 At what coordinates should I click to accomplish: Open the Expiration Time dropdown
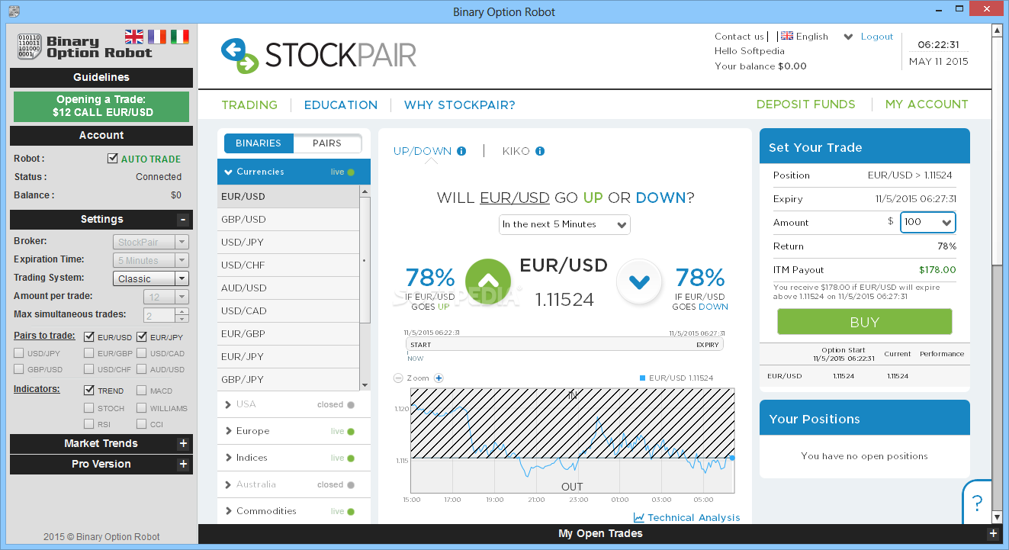click(x=151, y=260)
